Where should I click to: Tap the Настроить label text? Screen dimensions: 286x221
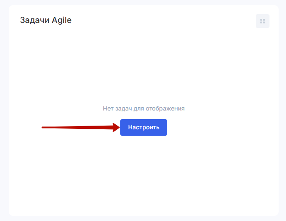[144, 127]
